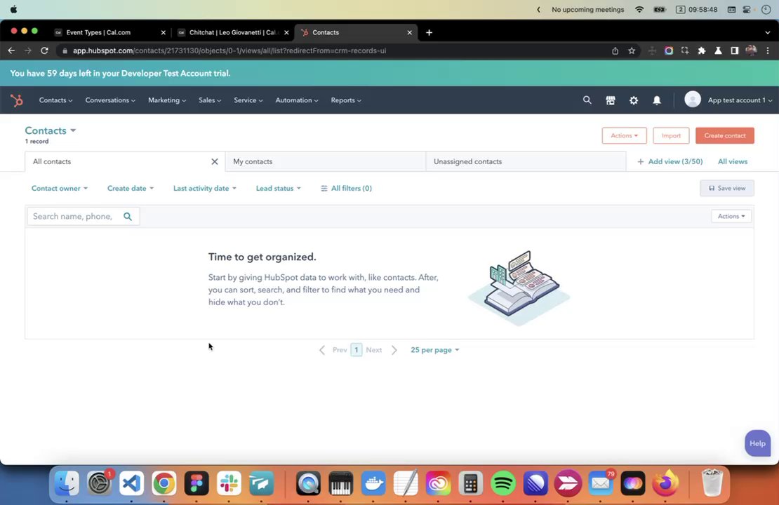Image resolution: width=779 pixels, height=505 pixels.
Task: Open Spotify from the dock
Action: 502,483
